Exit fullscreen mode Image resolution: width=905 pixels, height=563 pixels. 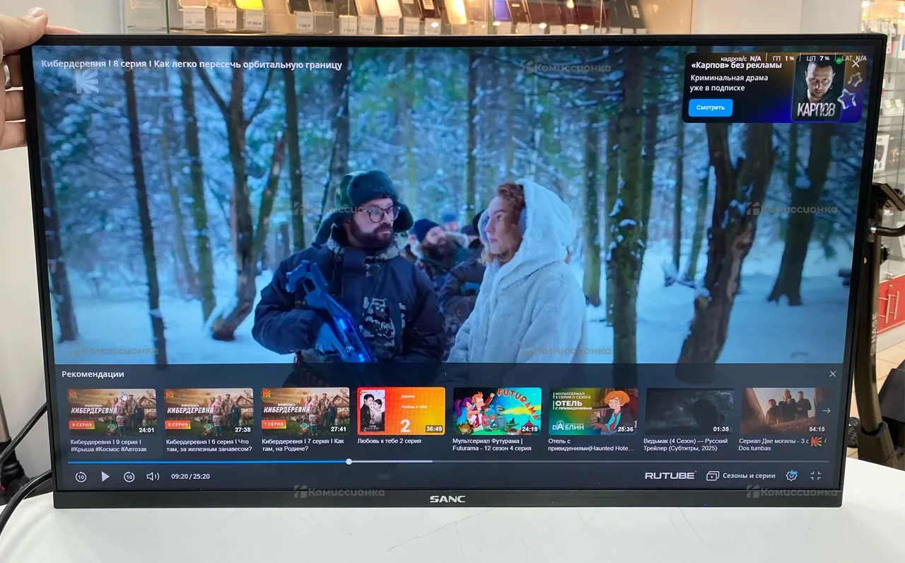click(x=816, y=476)
